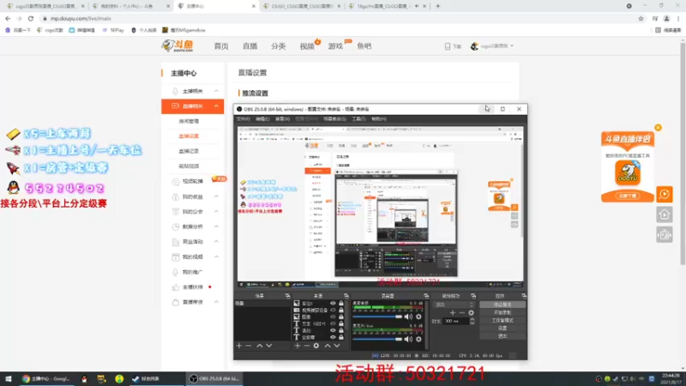
Task: Toggle visibility of last source in list
Action: pyautogui.click(x=333, y=337)
